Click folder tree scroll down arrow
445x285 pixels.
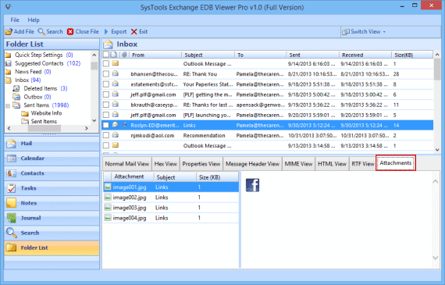coord(94,121)
